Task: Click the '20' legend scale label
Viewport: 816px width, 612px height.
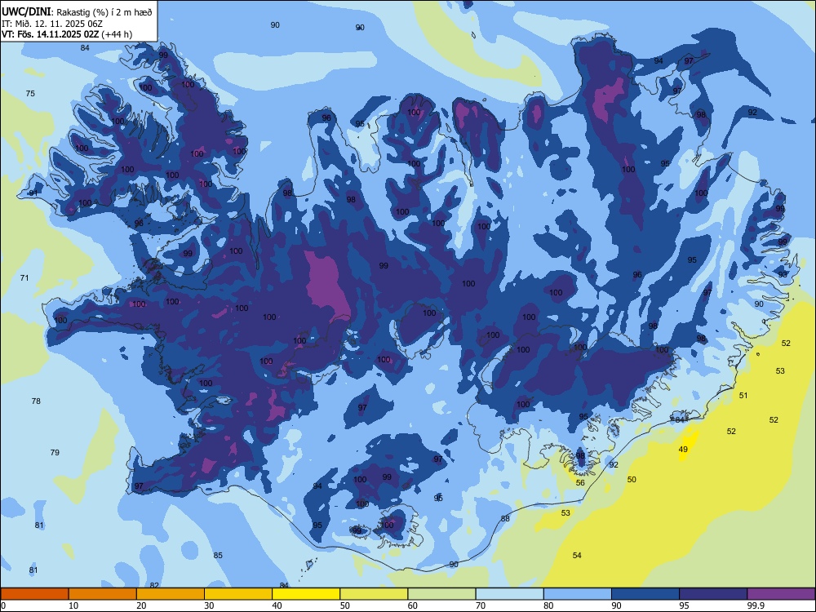Action: (141, 605)
